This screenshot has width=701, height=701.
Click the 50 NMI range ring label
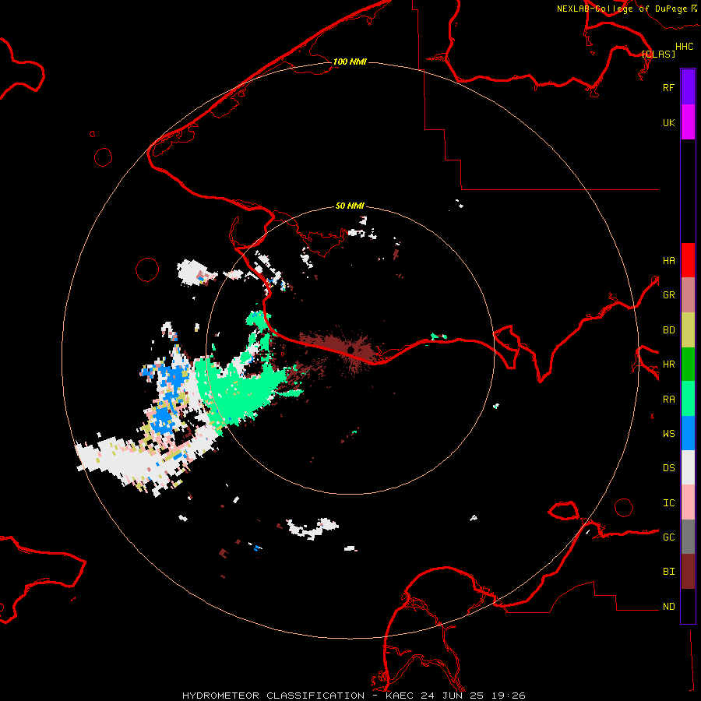click(350, 206)
